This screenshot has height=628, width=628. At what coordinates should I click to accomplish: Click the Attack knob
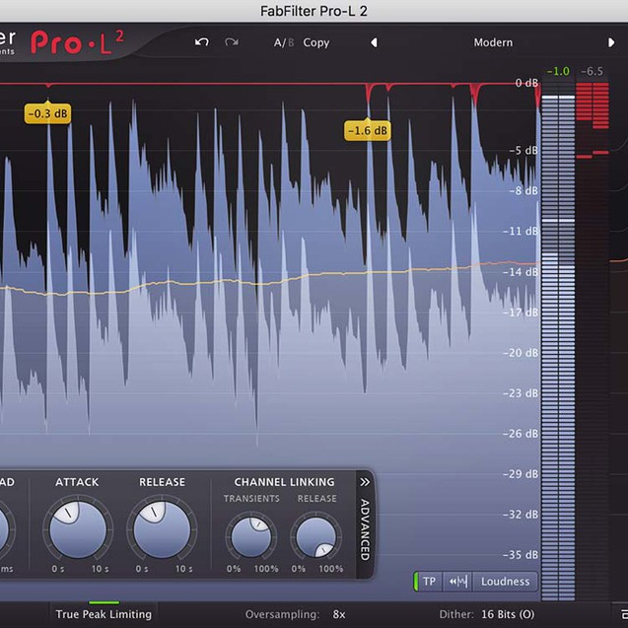tap(76, 529)
